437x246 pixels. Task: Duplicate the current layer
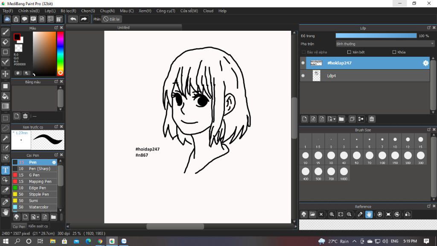352,119
